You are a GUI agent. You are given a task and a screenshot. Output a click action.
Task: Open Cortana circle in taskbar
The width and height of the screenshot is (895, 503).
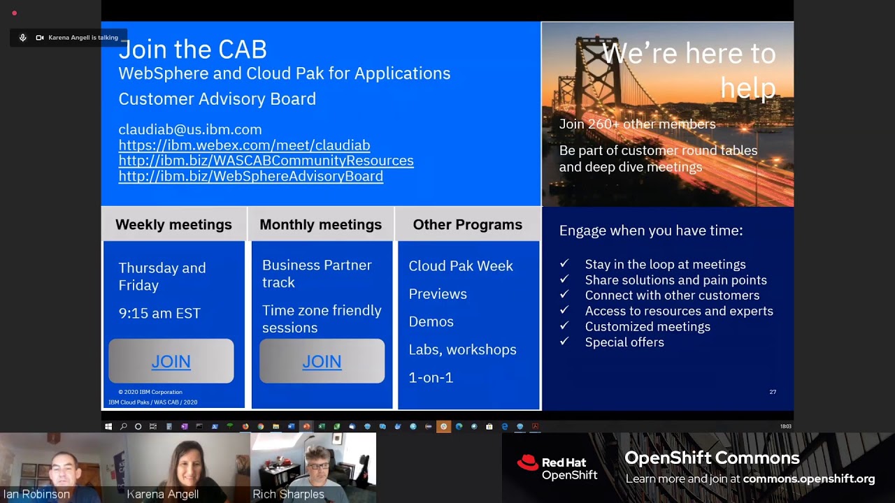138,426
